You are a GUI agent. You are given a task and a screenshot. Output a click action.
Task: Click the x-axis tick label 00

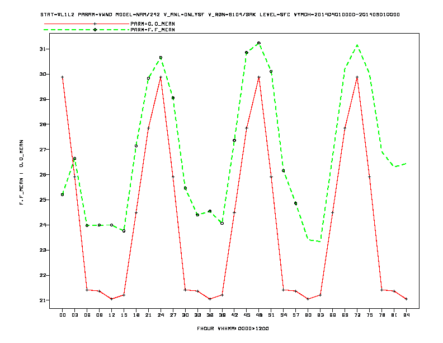(x=63, y=315)
